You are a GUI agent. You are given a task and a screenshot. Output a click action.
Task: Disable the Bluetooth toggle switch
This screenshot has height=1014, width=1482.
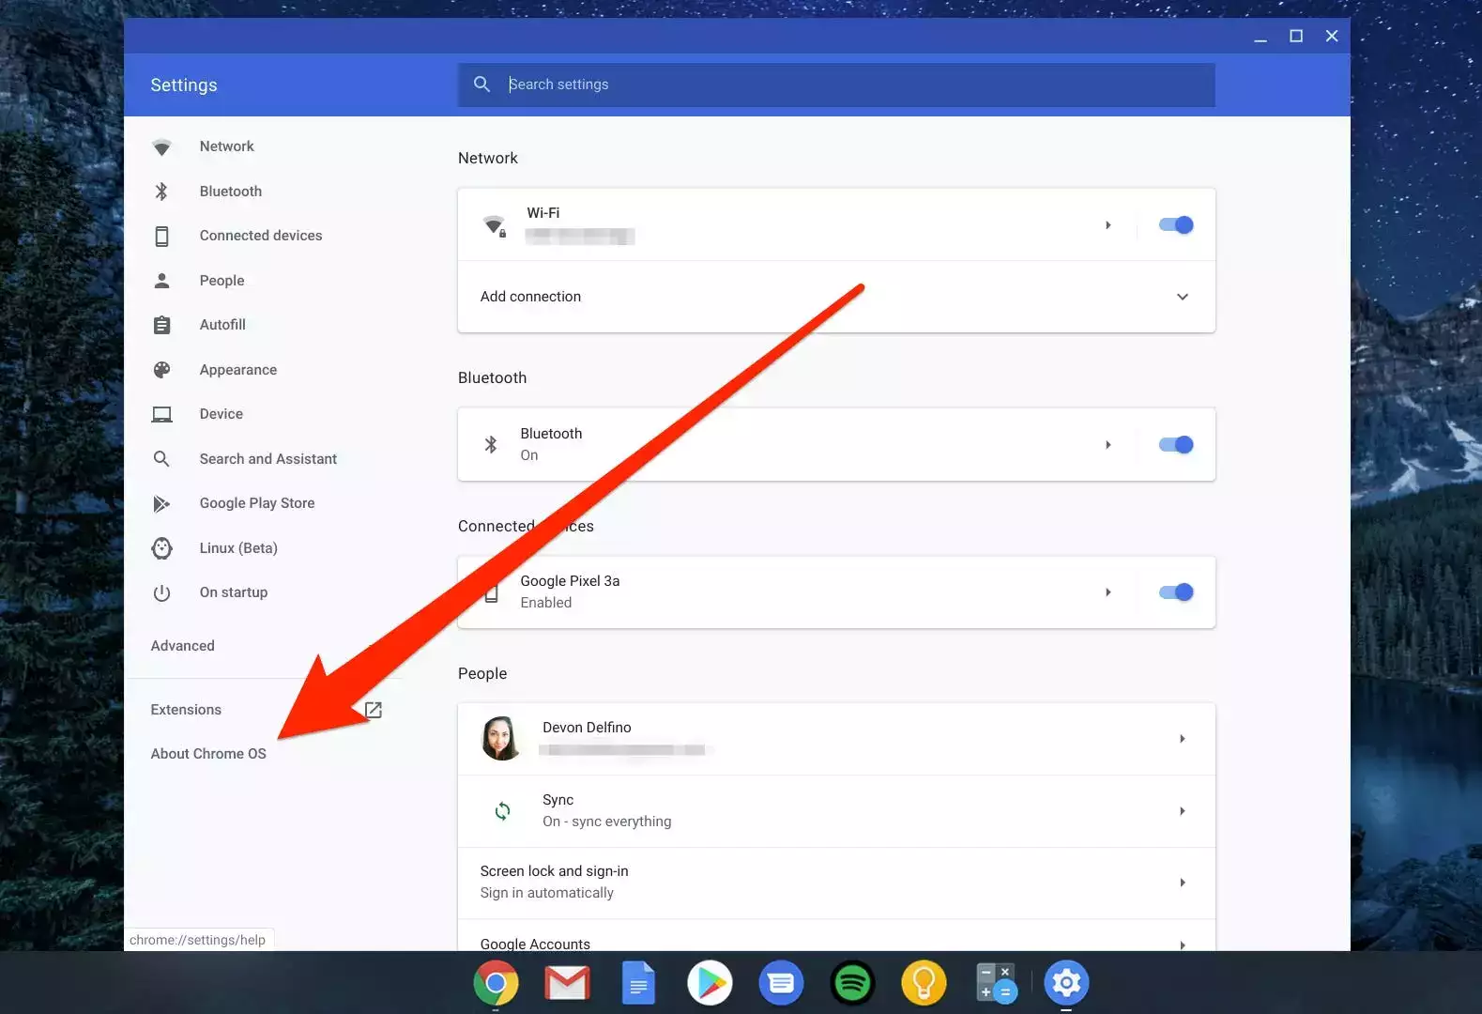coord(1175,445)
